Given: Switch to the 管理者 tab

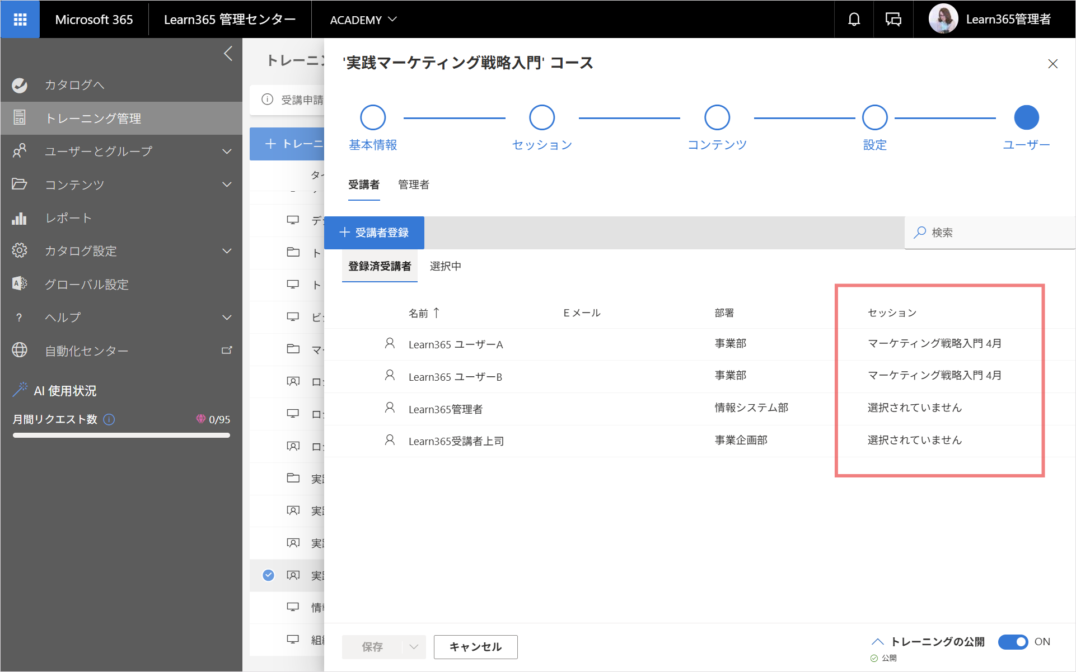Looking at the screenshot, I should [x=414, y=184].
